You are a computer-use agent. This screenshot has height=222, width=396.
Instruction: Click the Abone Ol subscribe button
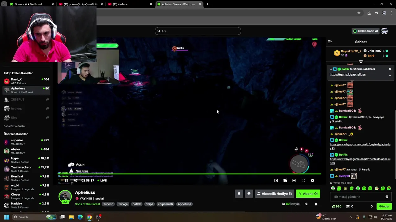(x=308, y=194)
